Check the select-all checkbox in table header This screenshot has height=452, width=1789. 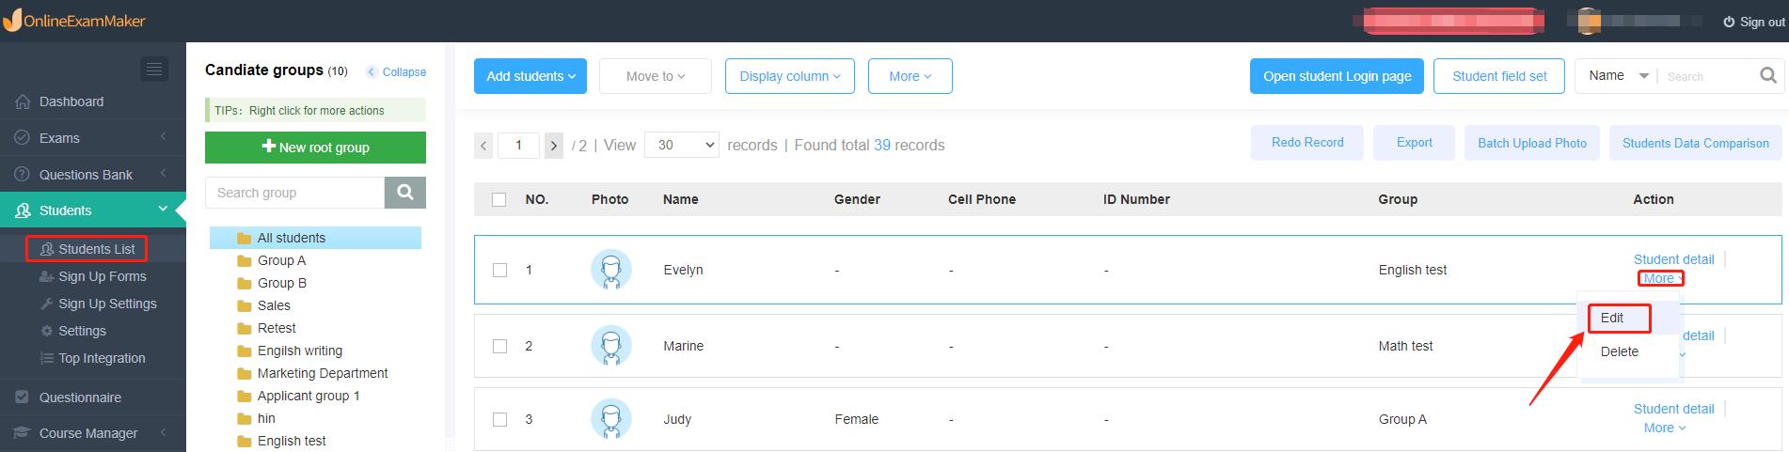coord(499,199)
